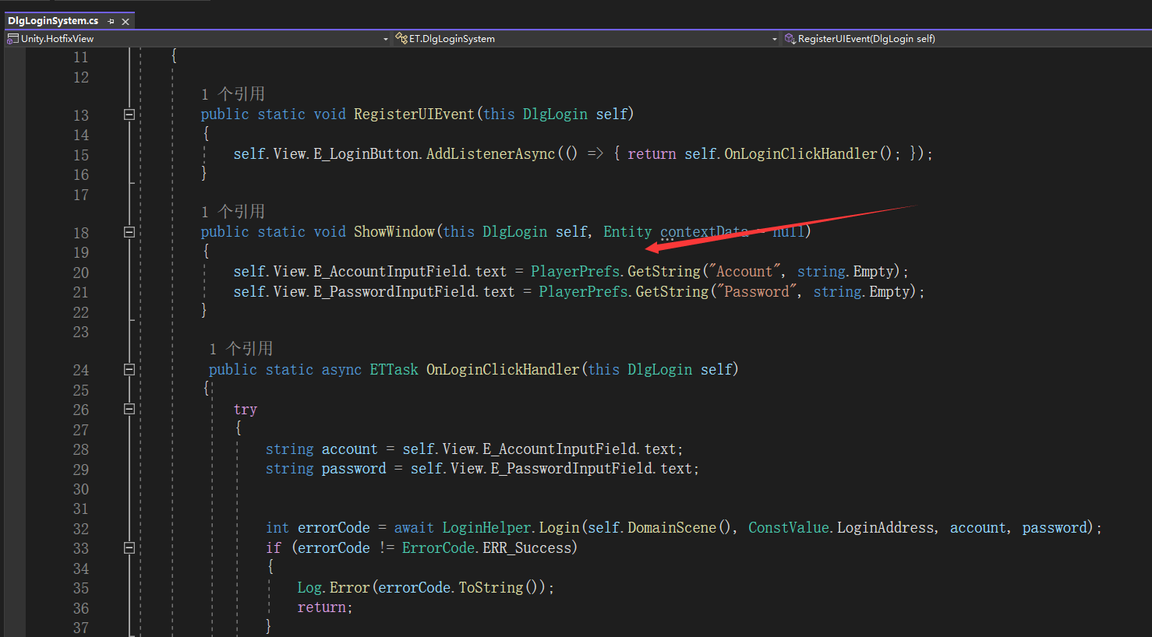Open the references link above OnLoginClickHandler
Image resolution: width=1152 pixels, height=637 pixels.
click(x=241, y=349)
